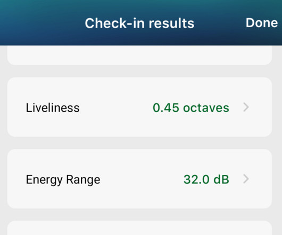Tap the Done button in the header

pos(262,23)
